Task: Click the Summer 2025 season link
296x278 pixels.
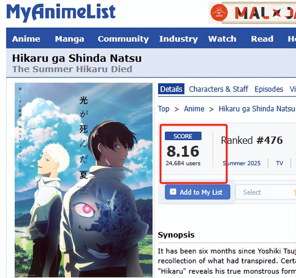Action: pos(242,163)
